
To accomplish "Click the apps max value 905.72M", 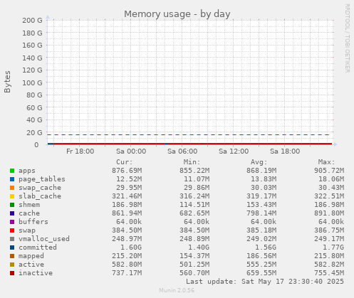I will (x=329, y=171).
